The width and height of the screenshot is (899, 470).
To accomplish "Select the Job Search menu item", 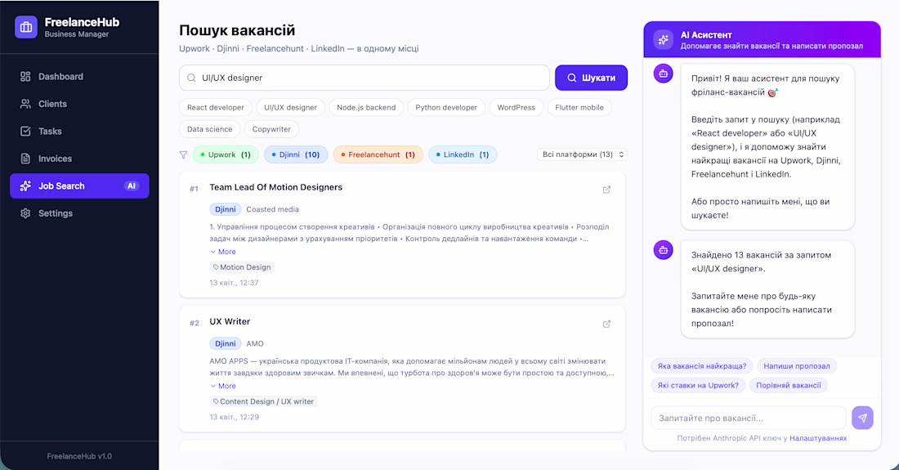I will [80, 186].
